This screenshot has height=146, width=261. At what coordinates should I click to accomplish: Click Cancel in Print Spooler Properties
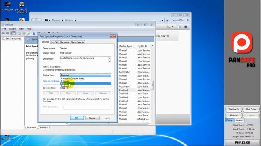click(x=92, y=118)
